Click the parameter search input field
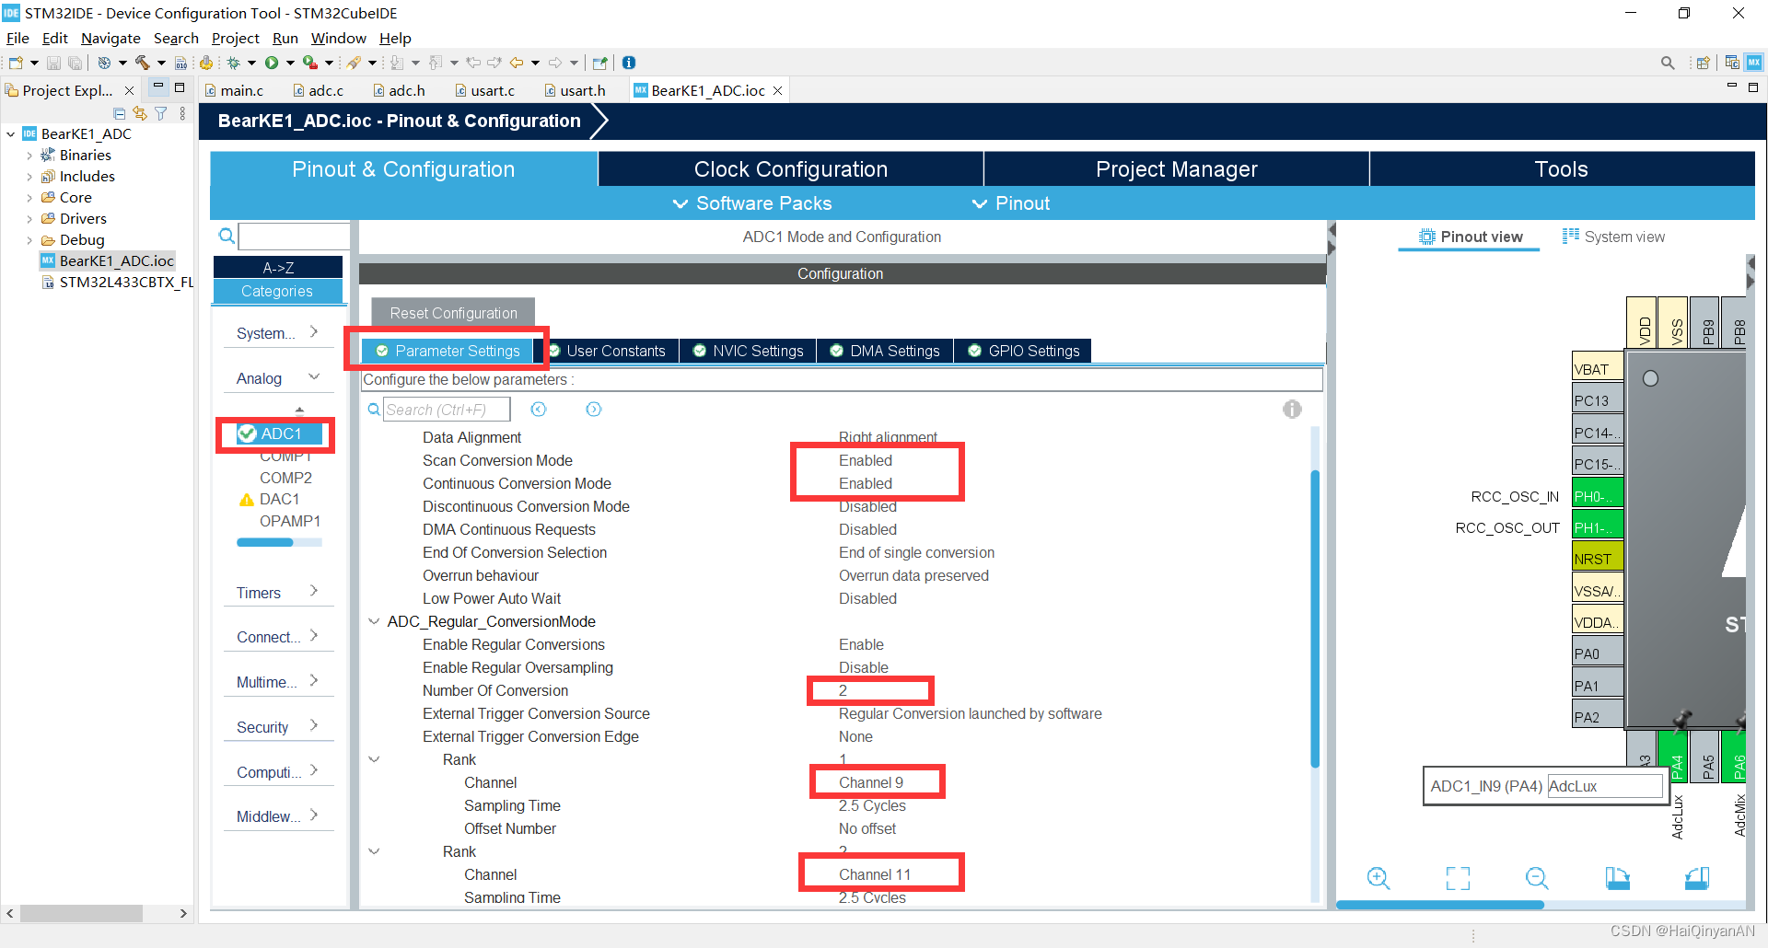The image size is (1768, 948). click(447, 410)
